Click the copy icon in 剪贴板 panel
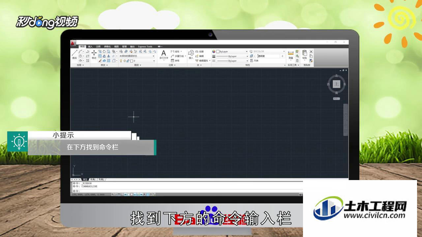The image size is (422, 237). (x=311, y=56)
